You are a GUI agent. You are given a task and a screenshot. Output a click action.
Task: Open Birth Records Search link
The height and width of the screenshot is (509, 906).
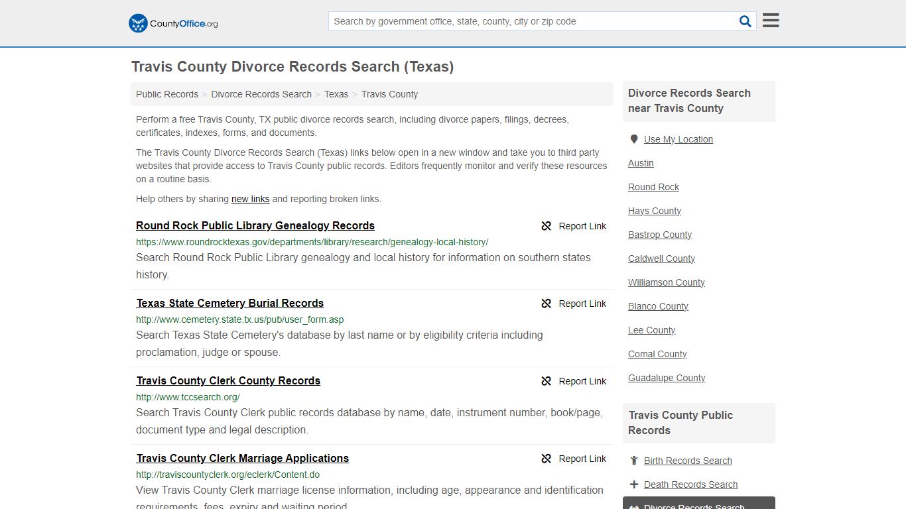coord(688,461)
